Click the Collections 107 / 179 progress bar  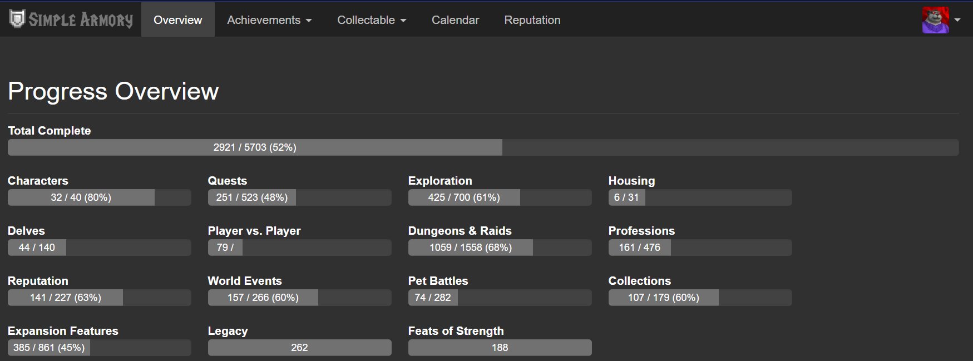point(700,298)
